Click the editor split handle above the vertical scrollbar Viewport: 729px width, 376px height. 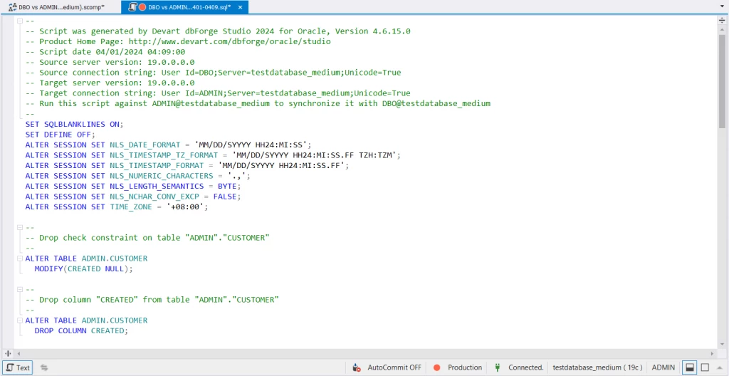point(722,19)
